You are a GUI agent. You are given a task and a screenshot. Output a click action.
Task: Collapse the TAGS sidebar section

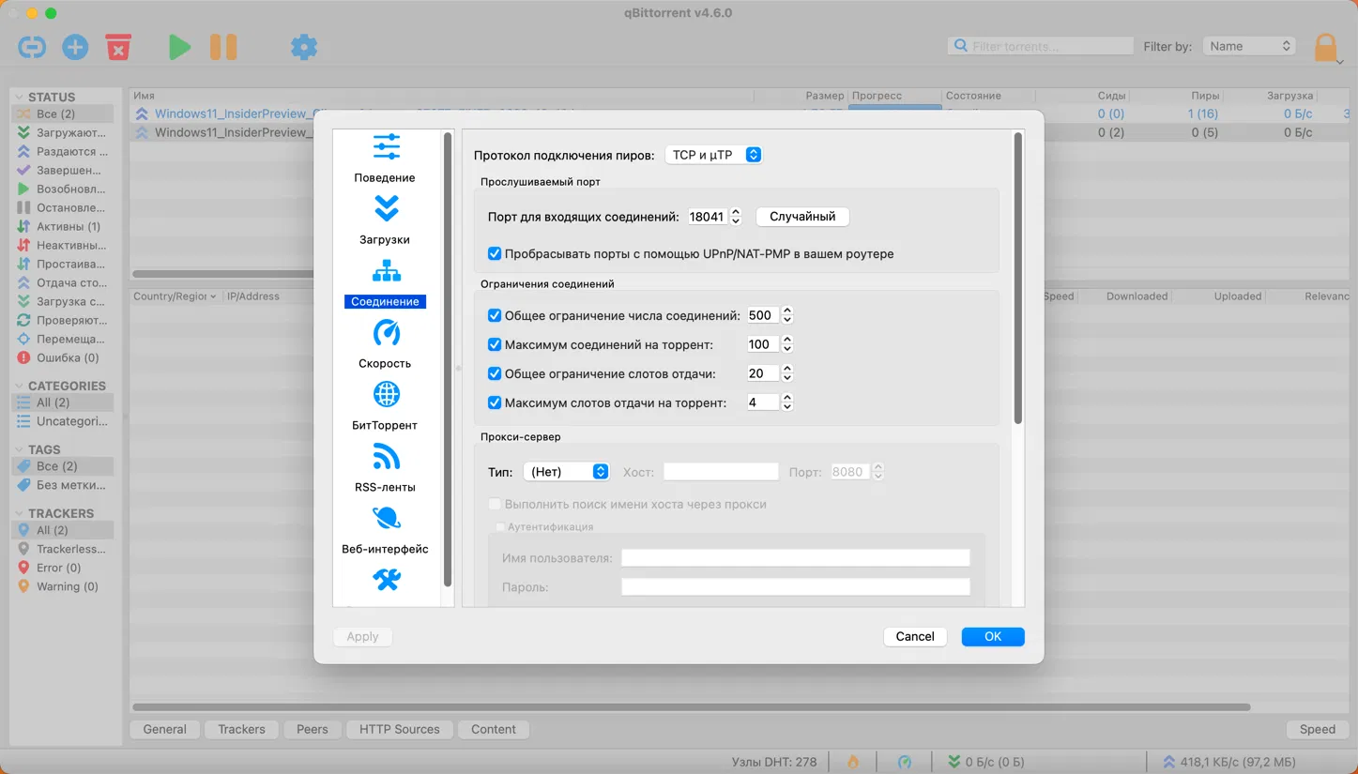(x=19, y=449)
